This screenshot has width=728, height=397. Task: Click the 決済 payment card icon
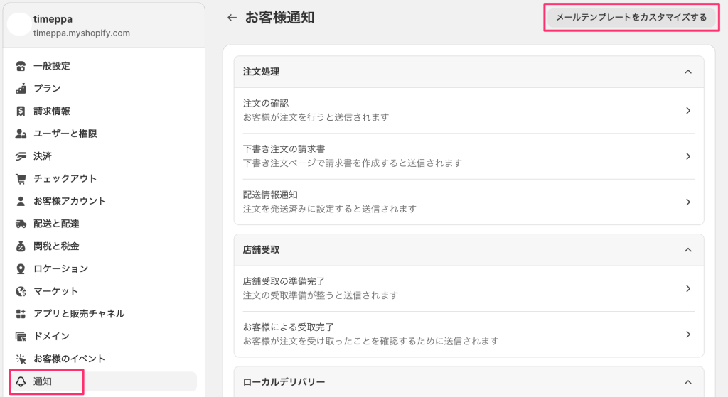pos(21,156)
